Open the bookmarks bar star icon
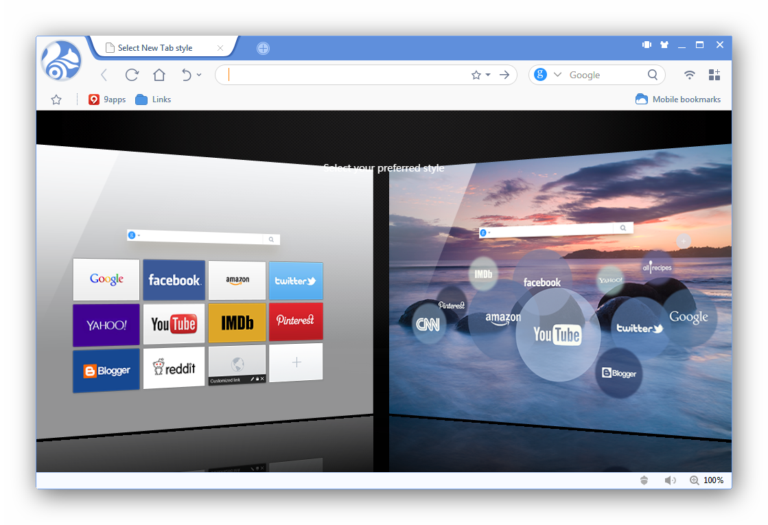The height and width of the screenshot is (525, 768). click(56, 100)
